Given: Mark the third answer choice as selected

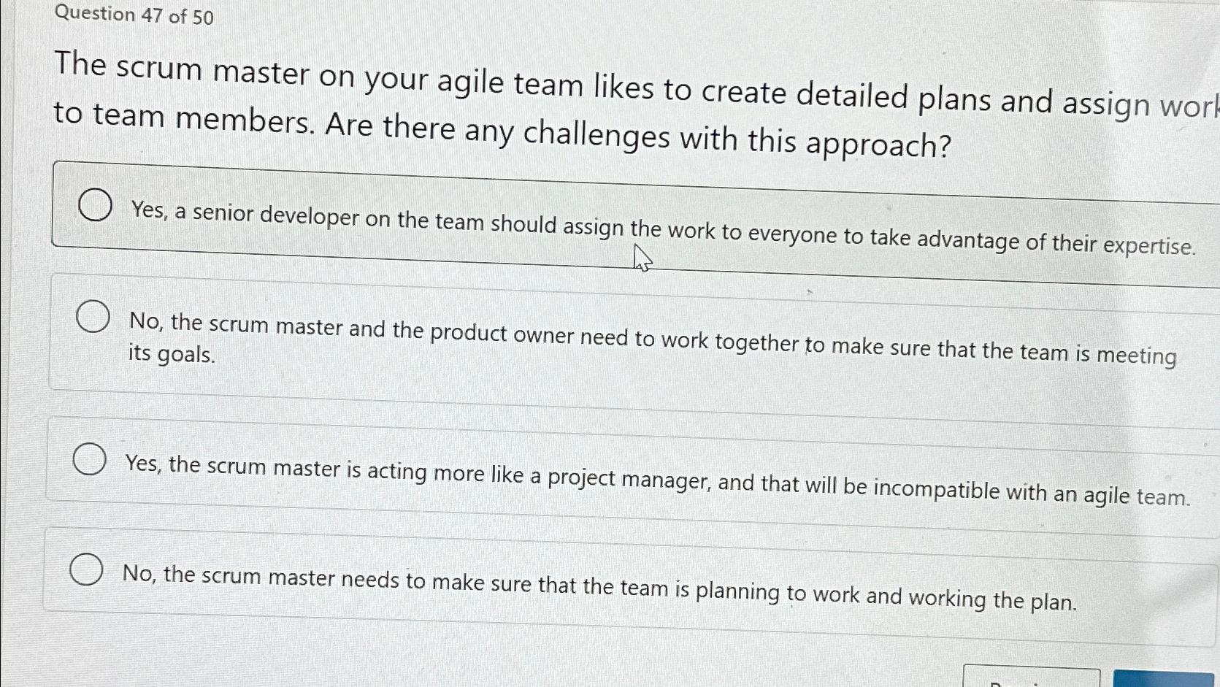Looking at the screenshot, I should (x=90, y=458).
